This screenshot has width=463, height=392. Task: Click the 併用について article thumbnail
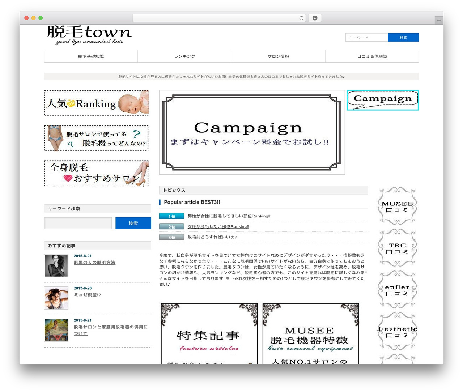[x=56, y=330]
